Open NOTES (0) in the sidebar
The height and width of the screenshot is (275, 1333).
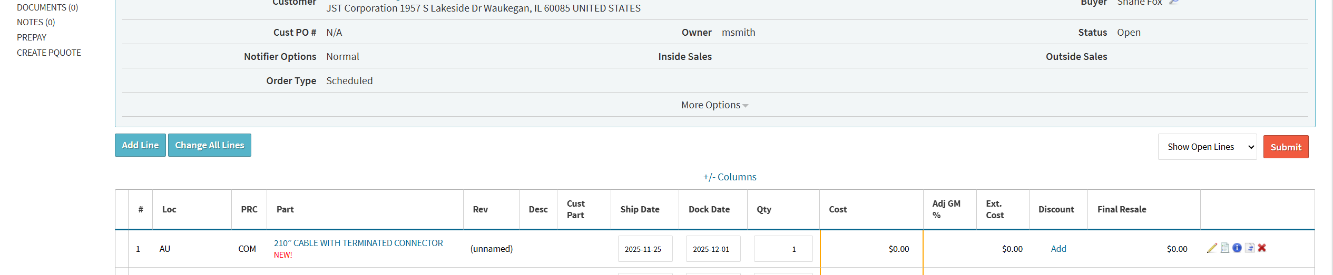(36, 22)
